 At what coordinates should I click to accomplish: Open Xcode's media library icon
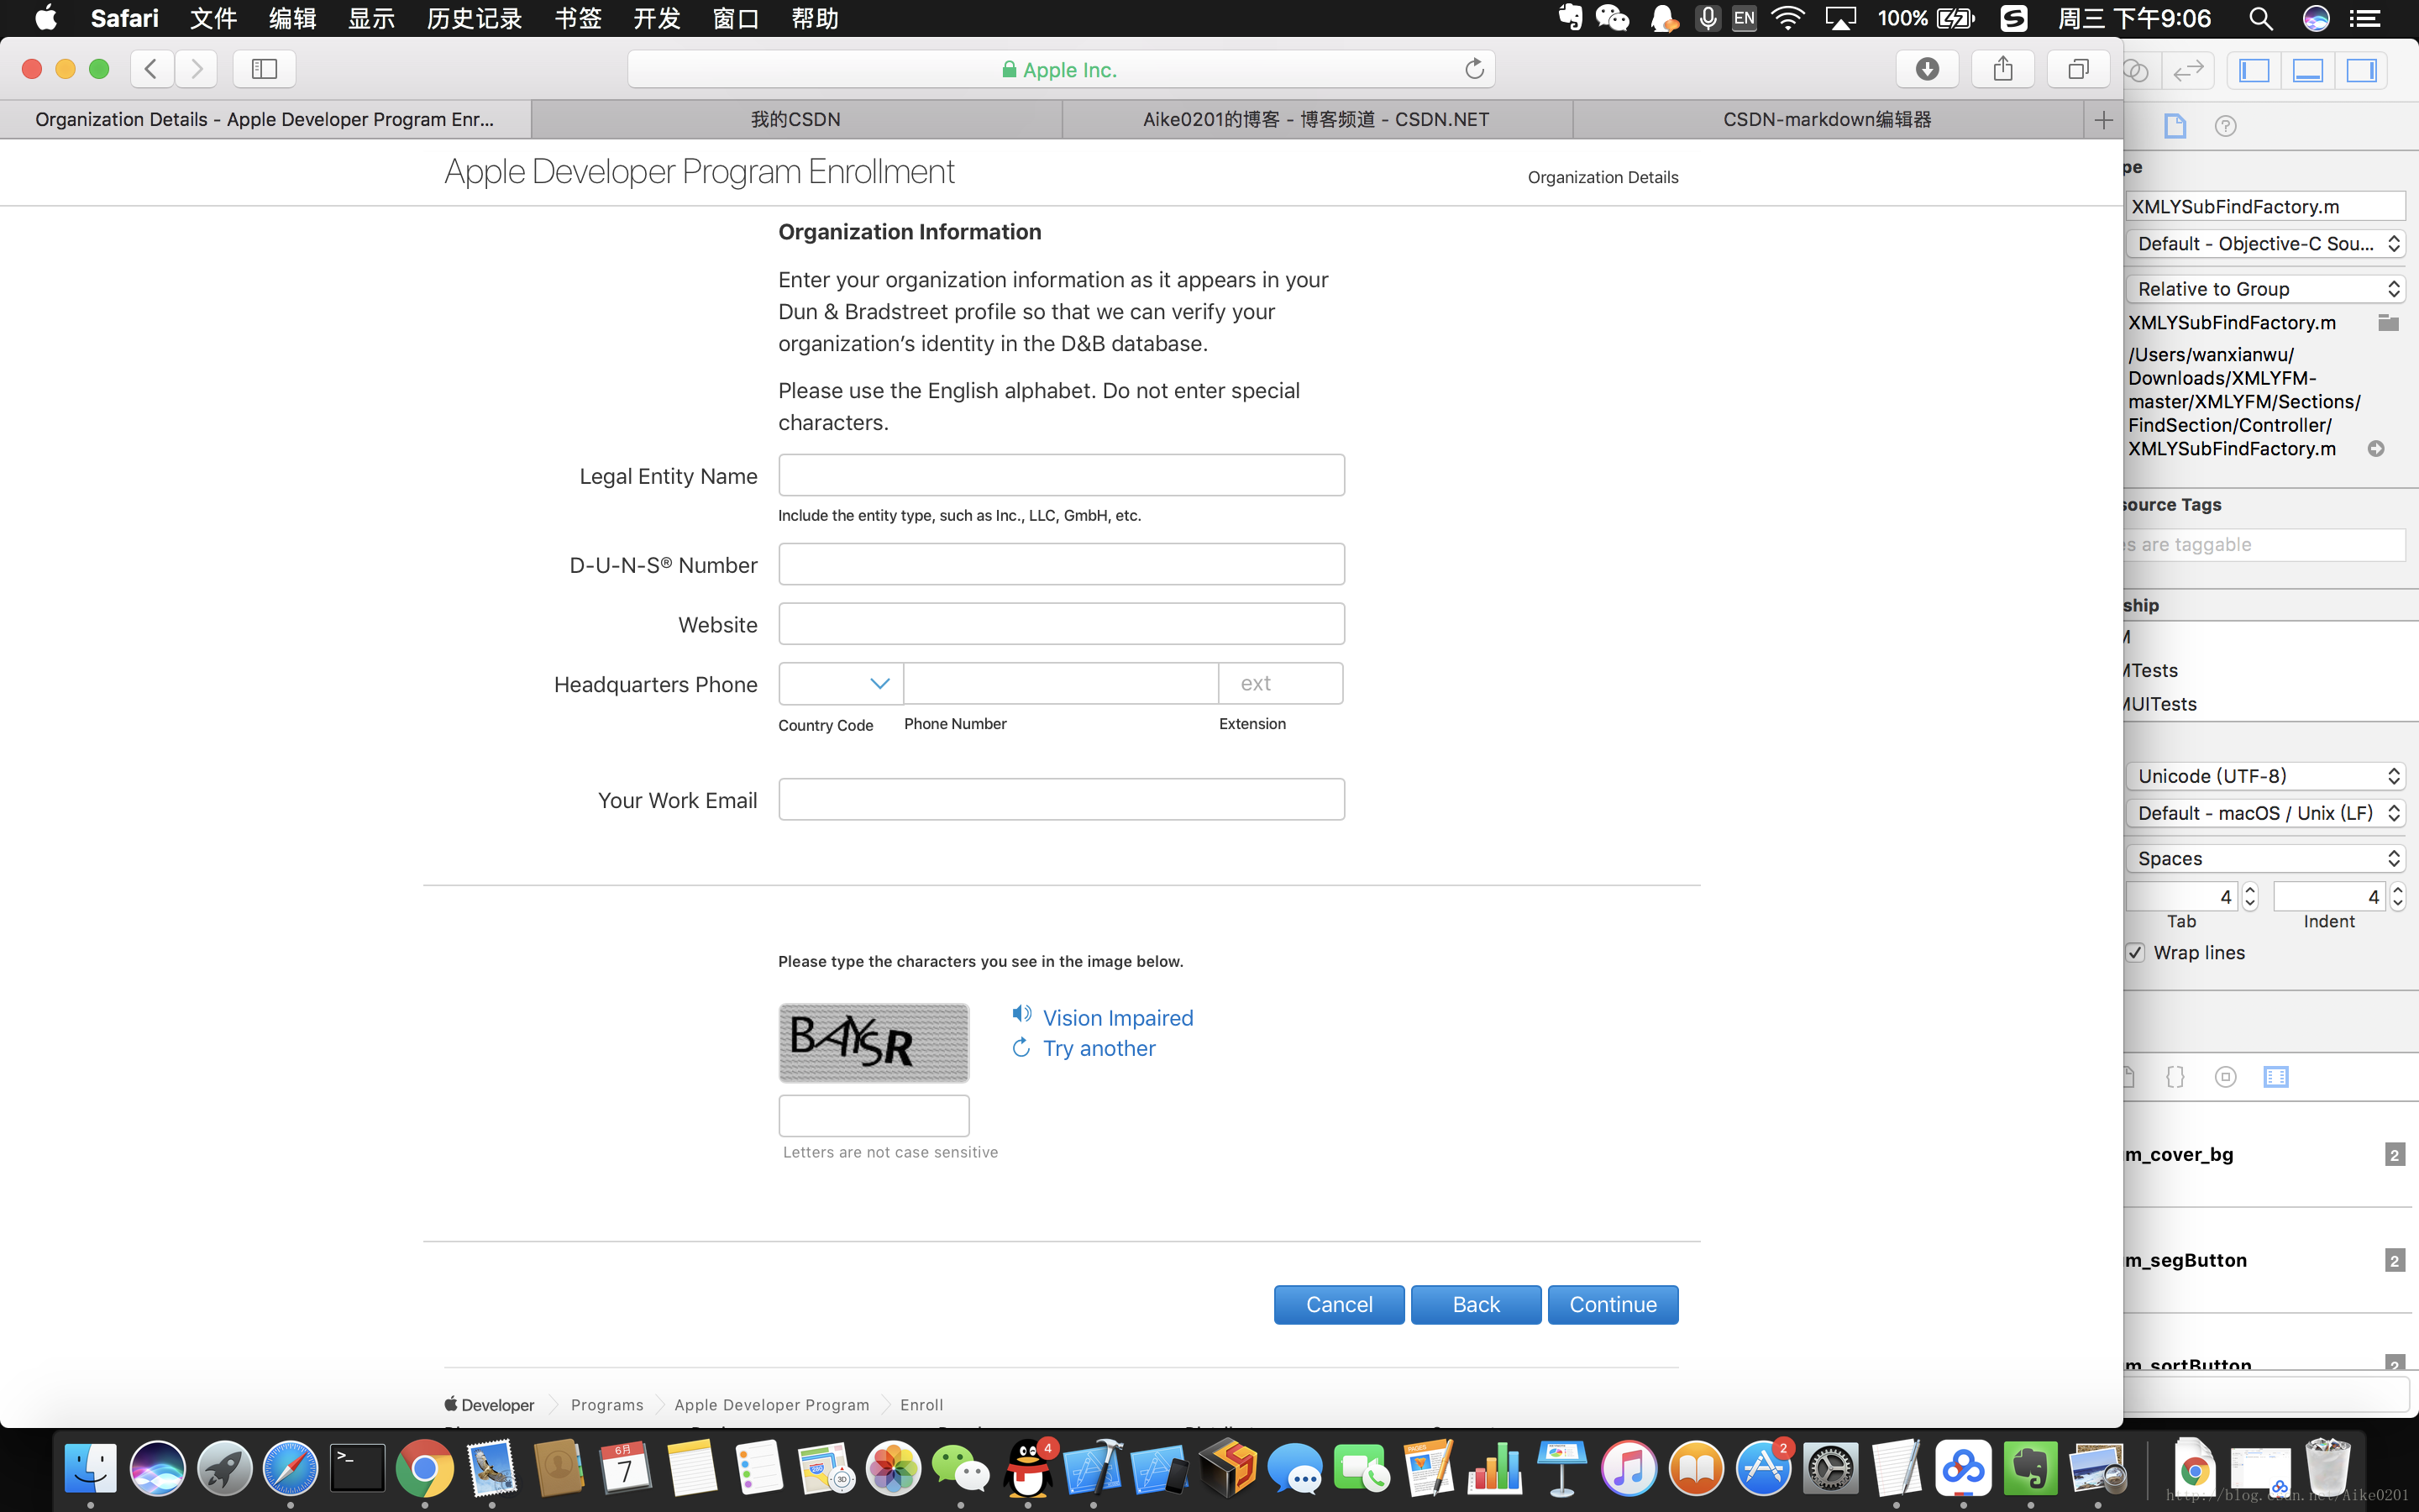(2276, 1077)
